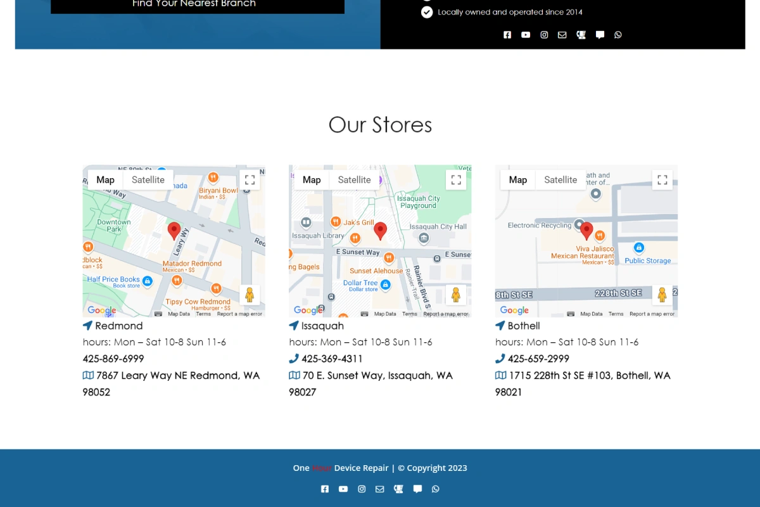Click the Redmond phone number 425-869-6999
The height and width of the screenshot is (507, 760).
[113, 359]
